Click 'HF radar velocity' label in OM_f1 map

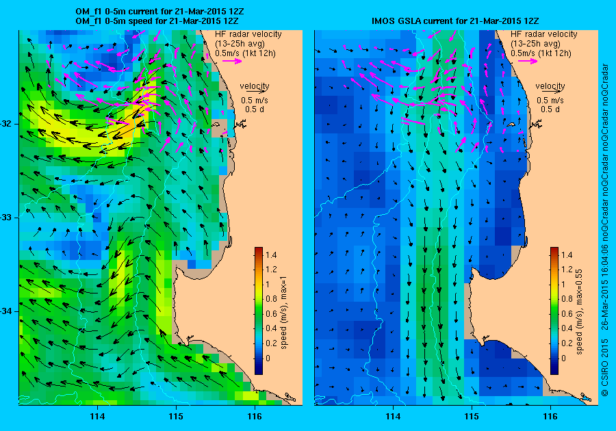[x=248, y=34]
